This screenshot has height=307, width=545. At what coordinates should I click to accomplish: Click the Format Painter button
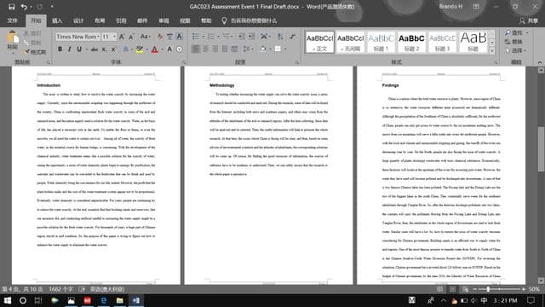[x=35, y=52]
